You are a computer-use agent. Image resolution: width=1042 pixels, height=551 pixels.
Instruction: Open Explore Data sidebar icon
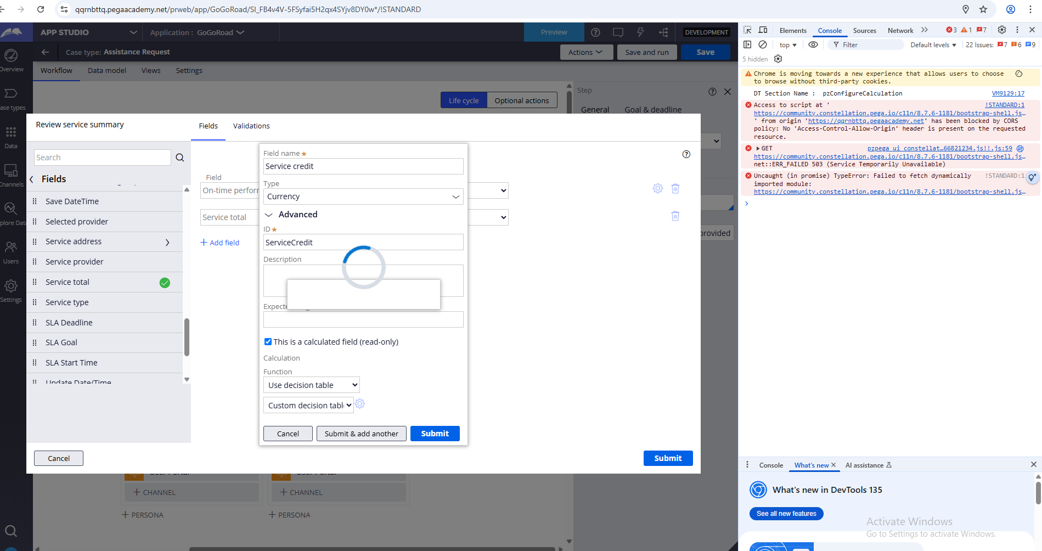click(x=11, y=209)
